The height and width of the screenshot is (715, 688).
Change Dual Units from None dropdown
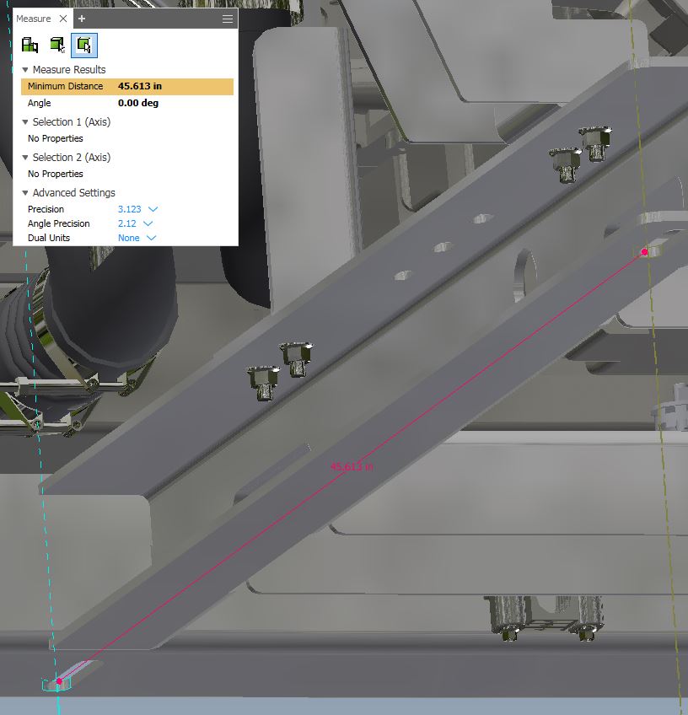click(136, 238)
